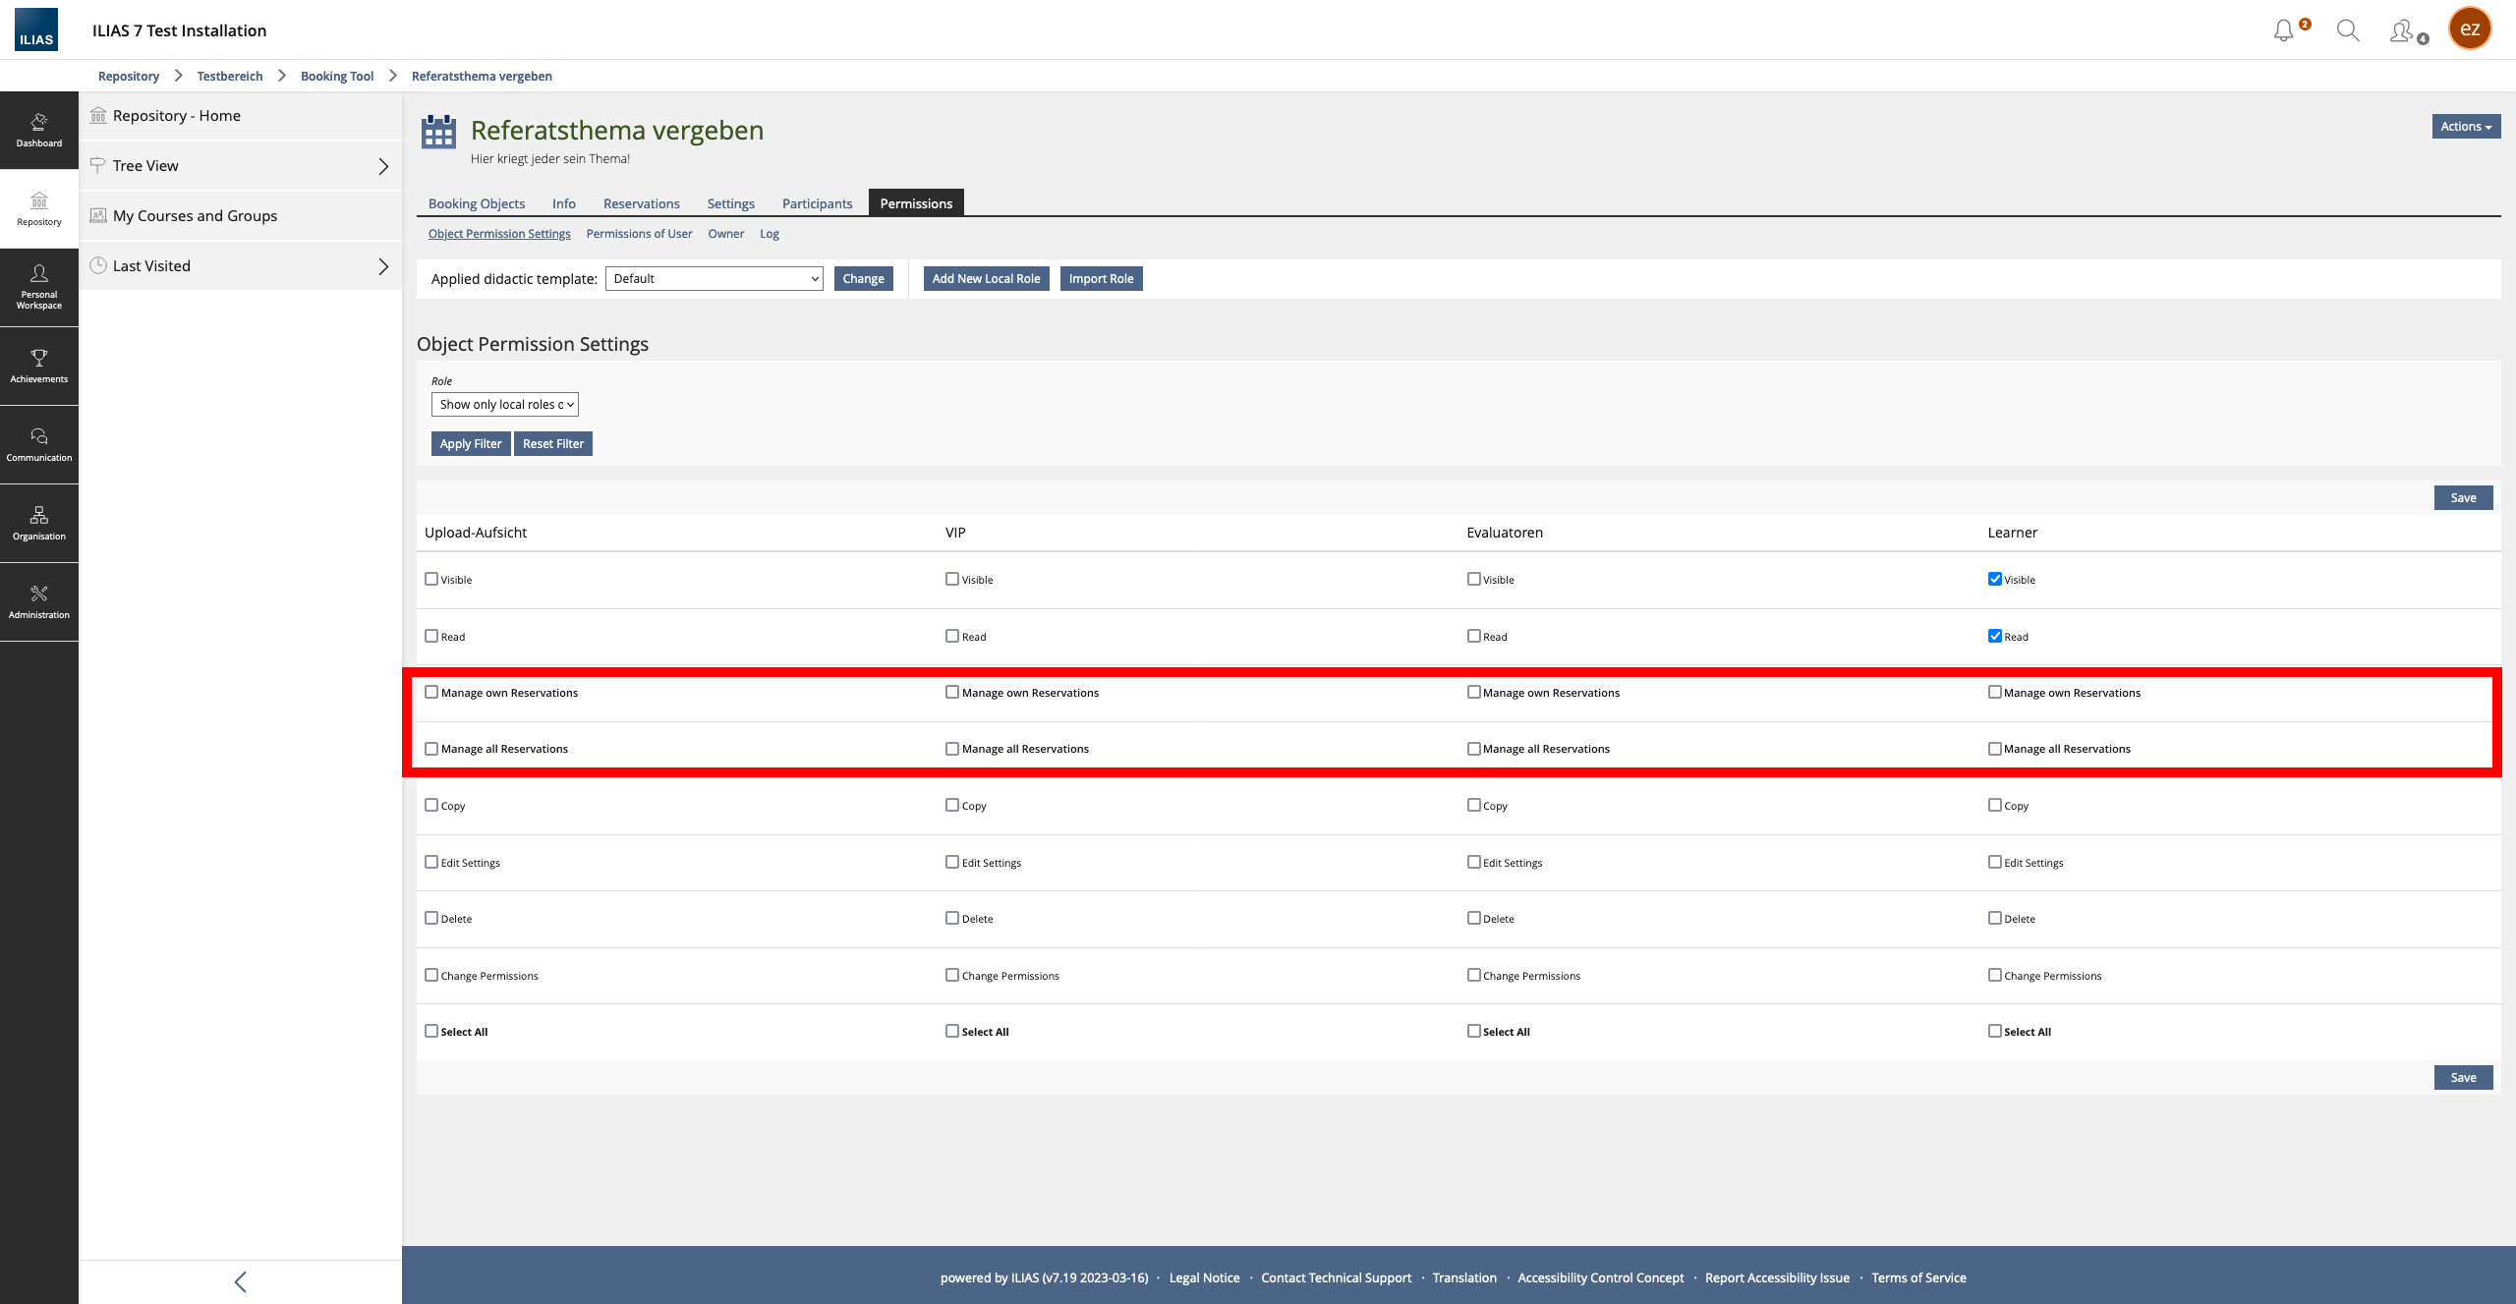The height and width of the screenshot is (1304, 2516).
Task: Expand the Actions dropdown menu
Action: 2466,127
